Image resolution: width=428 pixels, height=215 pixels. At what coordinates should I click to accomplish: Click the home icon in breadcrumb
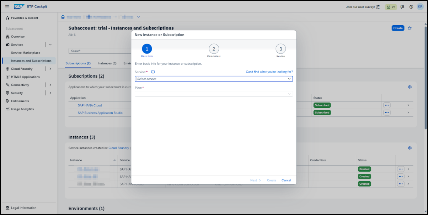click(63, 17)
